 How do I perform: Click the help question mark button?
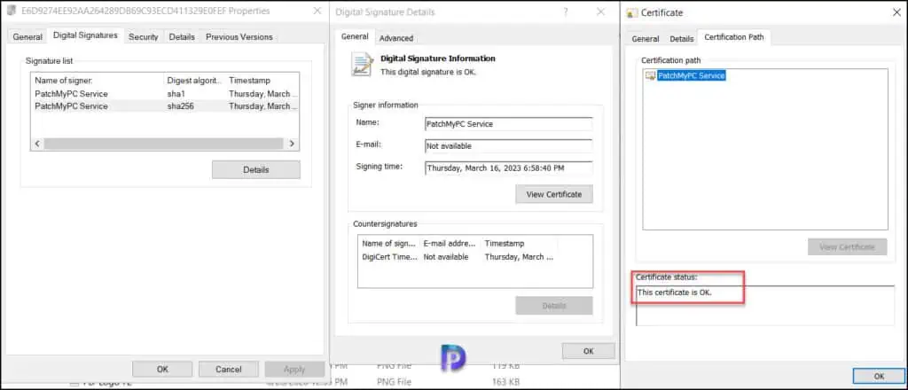click(x=566, y=12)
